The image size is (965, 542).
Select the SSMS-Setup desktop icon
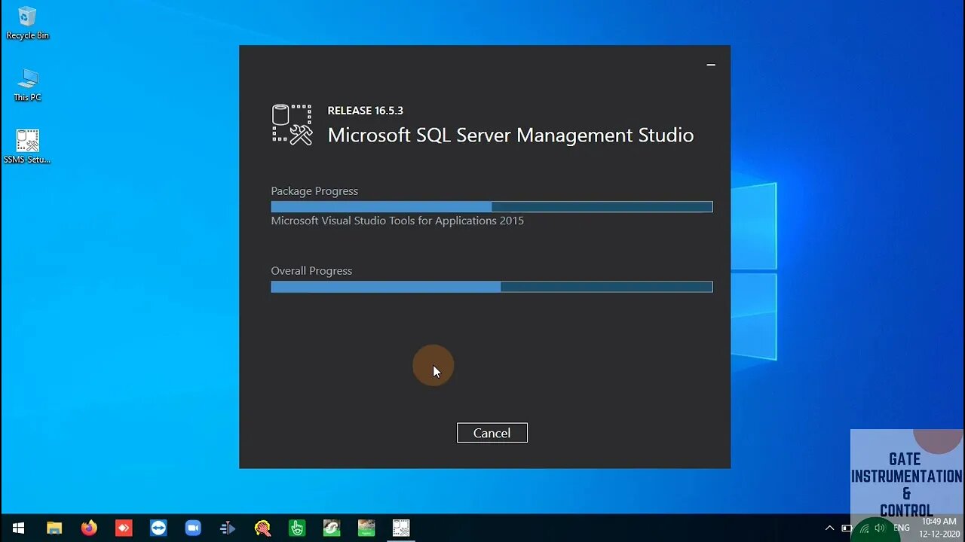[x=27, y=147]
